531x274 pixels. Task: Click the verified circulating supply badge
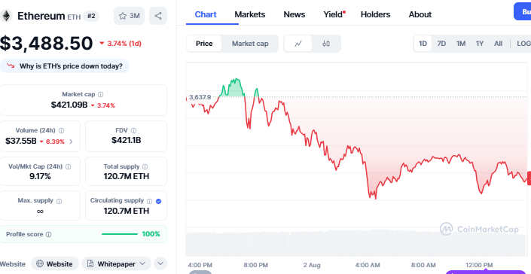pos(158,201)
